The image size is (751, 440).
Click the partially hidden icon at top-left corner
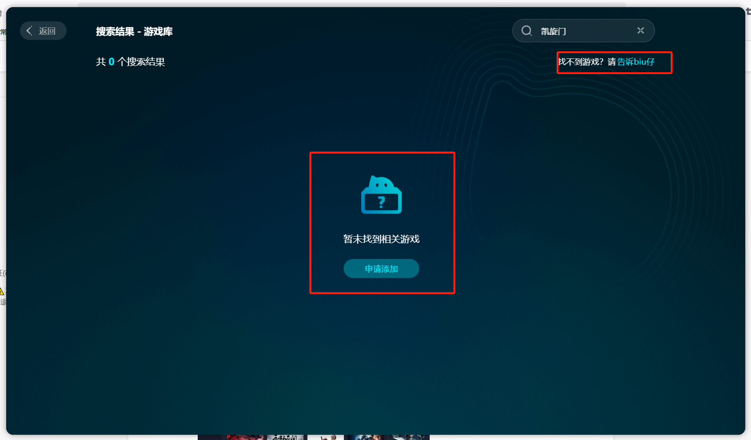[x=1, y=13]
